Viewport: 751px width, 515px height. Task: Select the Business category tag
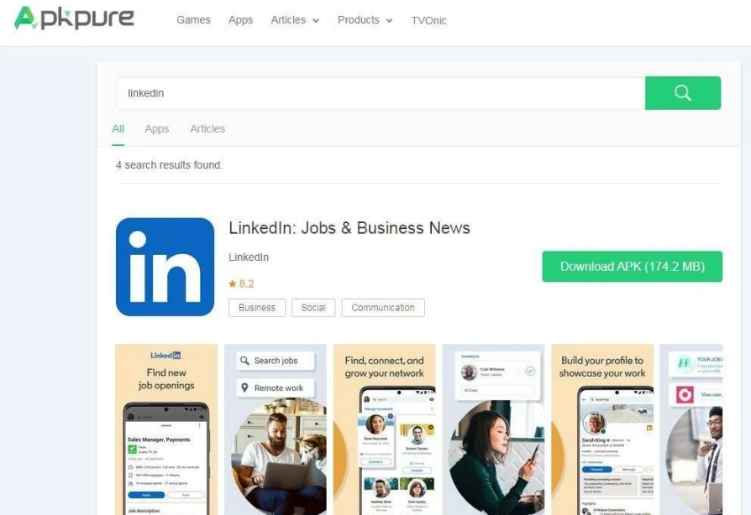257,308
